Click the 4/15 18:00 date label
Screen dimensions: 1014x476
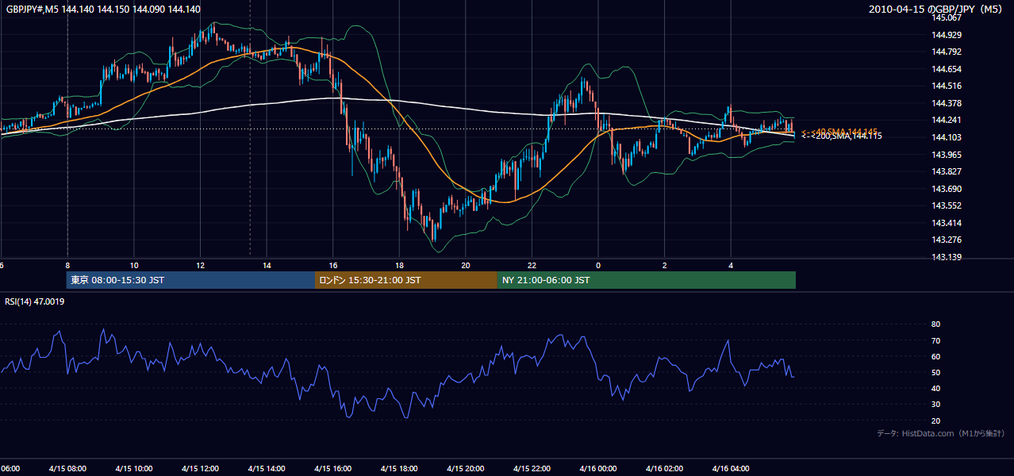[x=400, y=468]
